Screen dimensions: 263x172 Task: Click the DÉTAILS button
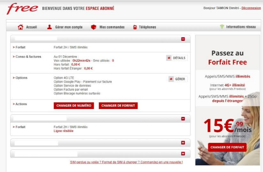(x=177, y=58)
